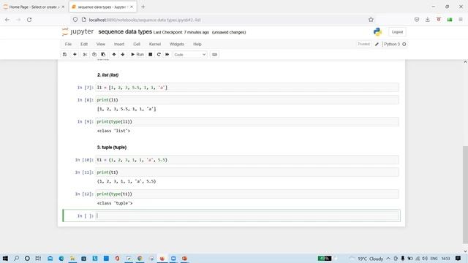Open the View menu
Screen dimensions: 468x263
click(x=101, y=44)
